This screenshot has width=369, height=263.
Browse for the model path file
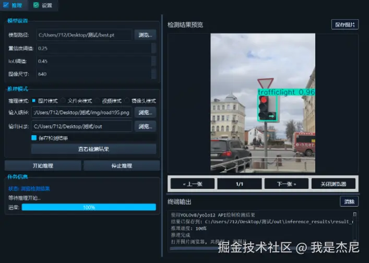coord(146,35)
